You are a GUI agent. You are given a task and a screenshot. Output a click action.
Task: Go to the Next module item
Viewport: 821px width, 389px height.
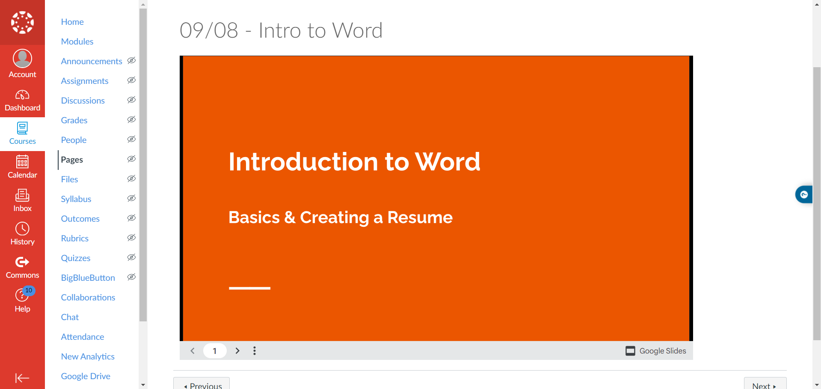(765, 384)
